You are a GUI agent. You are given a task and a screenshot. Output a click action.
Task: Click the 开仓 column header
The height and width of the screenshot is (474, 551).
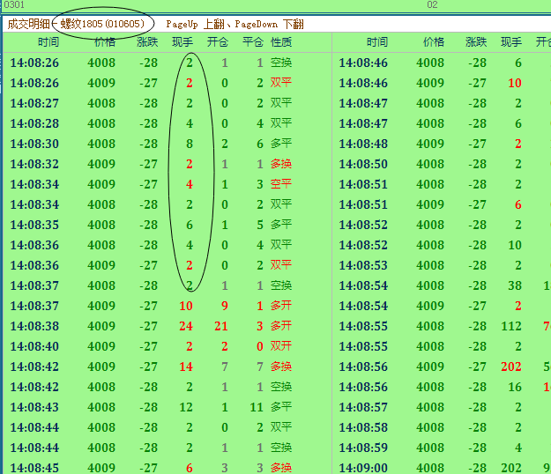click(x=217, y=42)
